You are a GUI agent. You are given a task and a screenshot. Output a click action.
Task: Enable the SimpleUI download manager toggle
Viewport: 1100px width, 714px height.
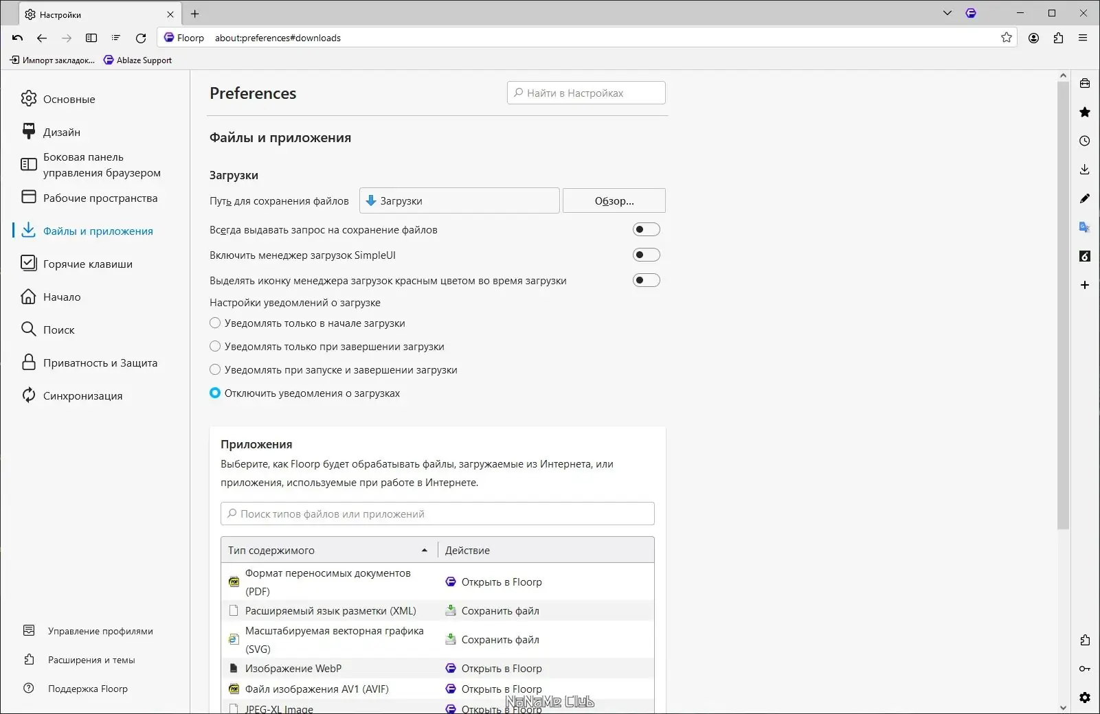point(646,255)
